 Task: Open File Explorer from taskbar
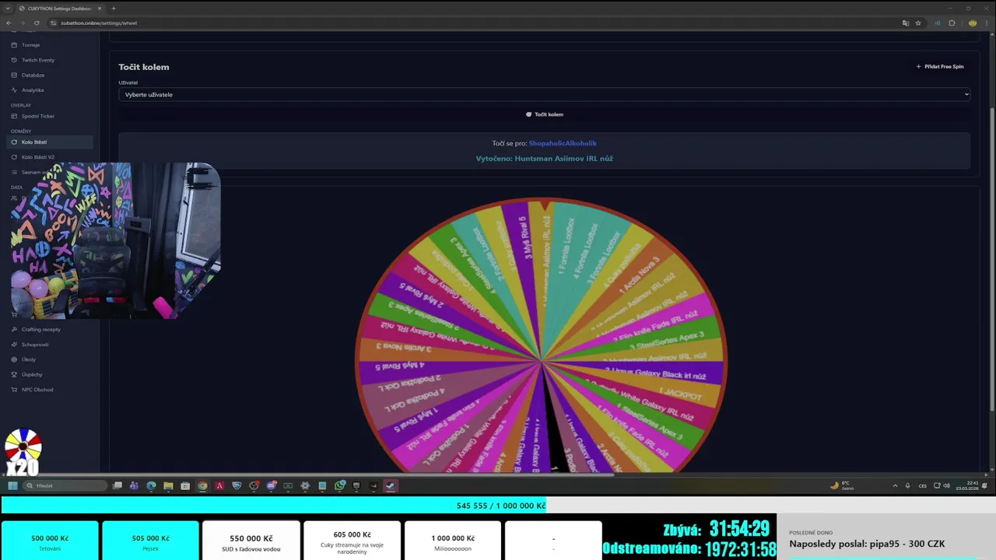(168, 485)
